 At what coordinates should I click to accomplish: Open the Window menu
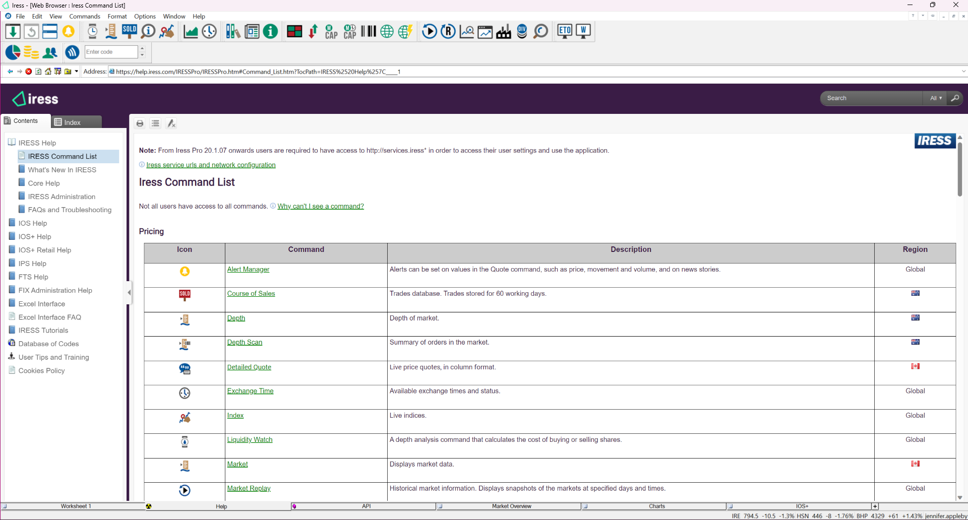coord(174,16)
